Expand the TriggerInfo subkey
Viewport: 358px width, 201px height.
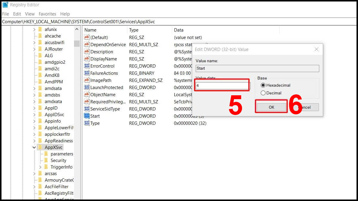[x=40, y=167]
